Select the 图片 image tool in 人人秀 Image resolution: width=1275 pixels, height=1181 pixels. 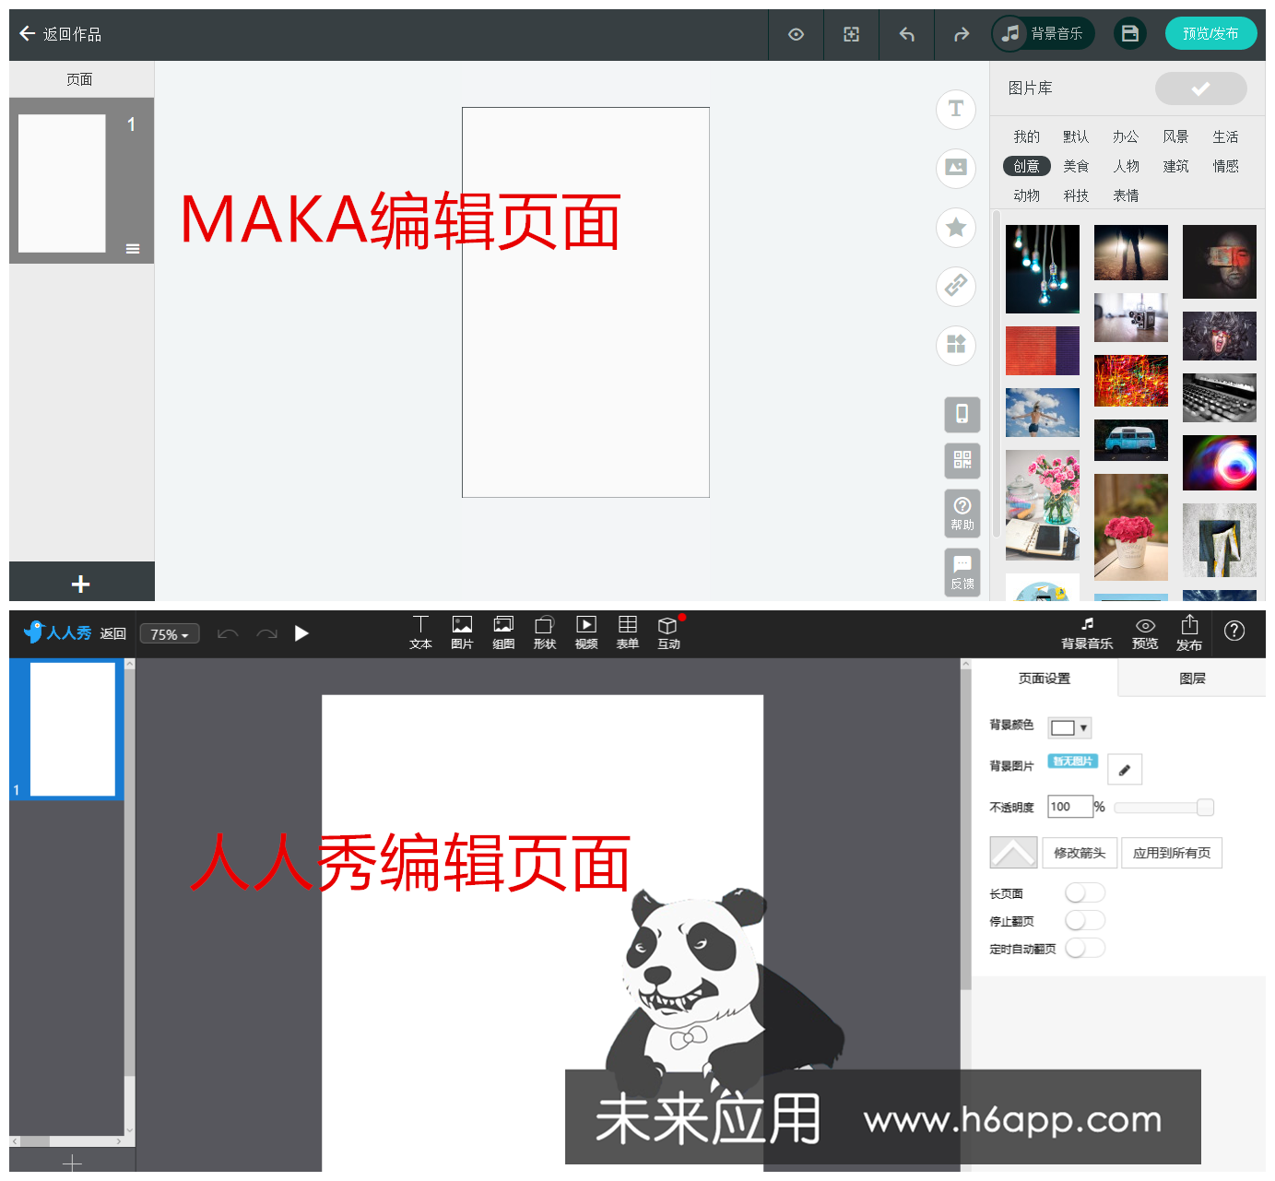(x=462, y=632)
